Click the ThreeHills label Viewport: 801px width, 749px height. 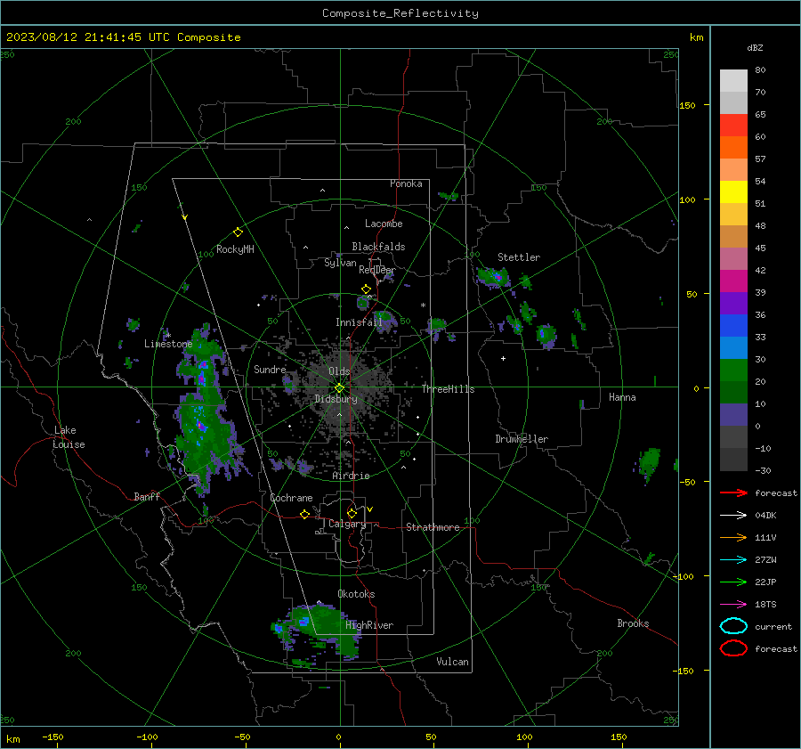tap(448, 389)
